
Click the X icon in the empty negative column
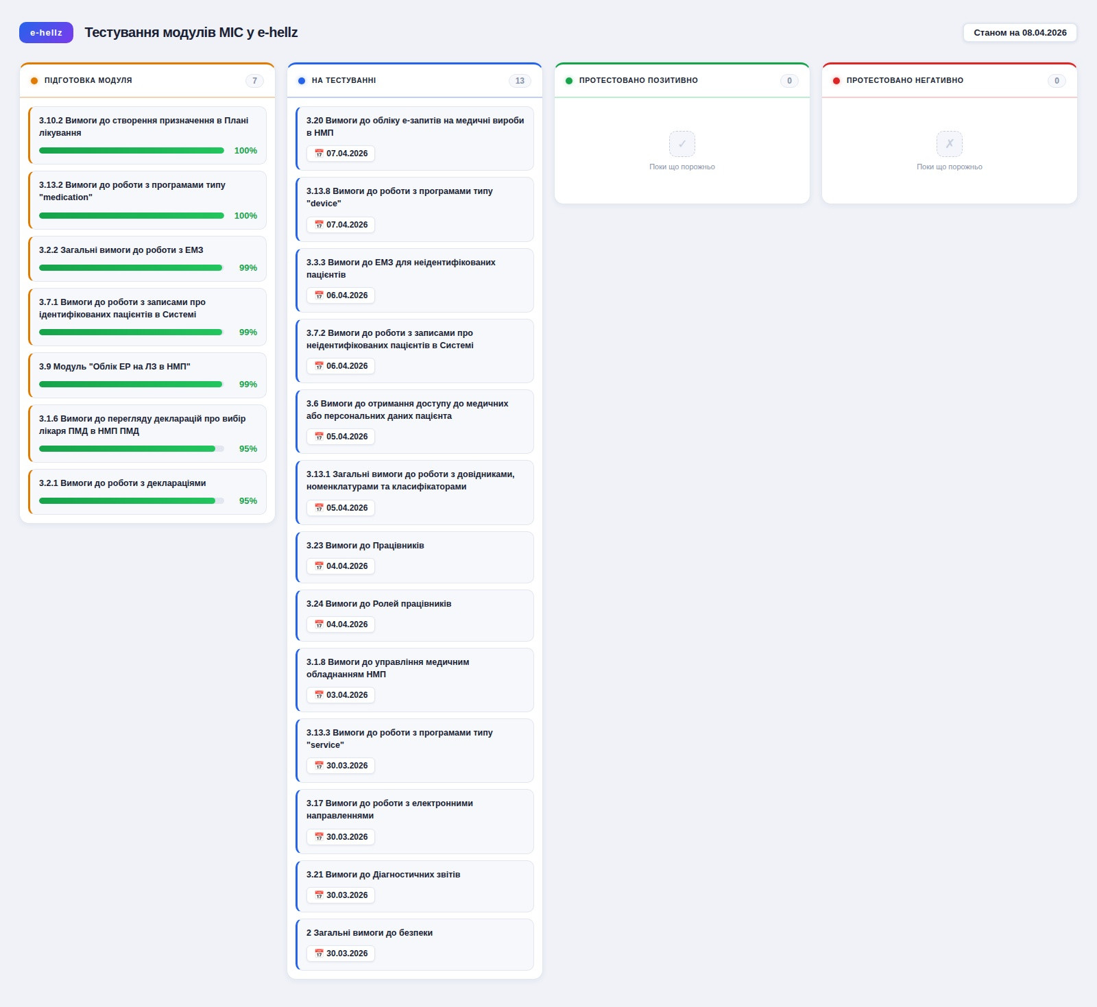pyautogui.click(x=949, y=144)
